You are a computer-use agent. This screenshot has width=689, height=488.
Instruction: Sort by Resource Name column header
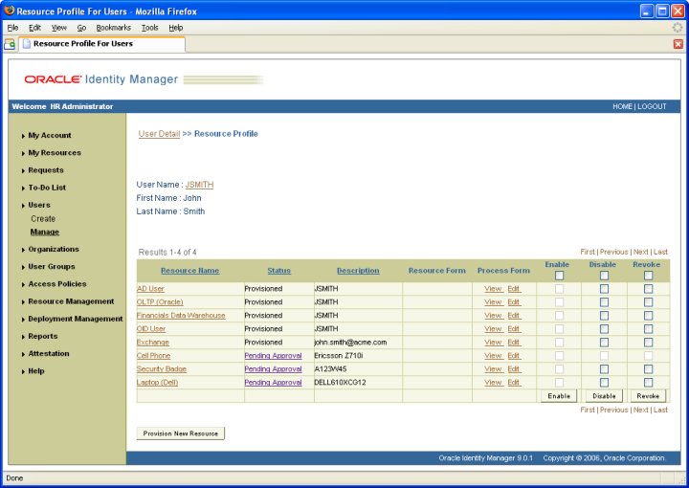(189, 271)
